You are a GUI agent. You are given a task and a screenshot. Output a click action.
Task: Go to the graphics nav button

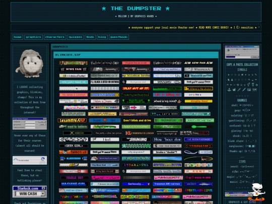(33, 37)
